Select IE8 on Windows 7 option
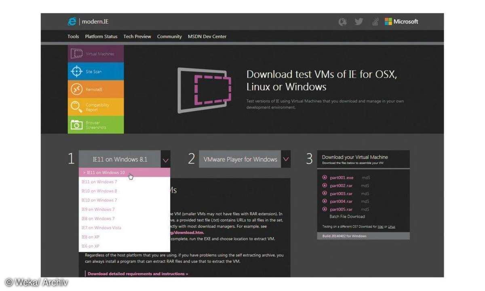The width and height of the screenshot is (485, 291). (98, 219)
